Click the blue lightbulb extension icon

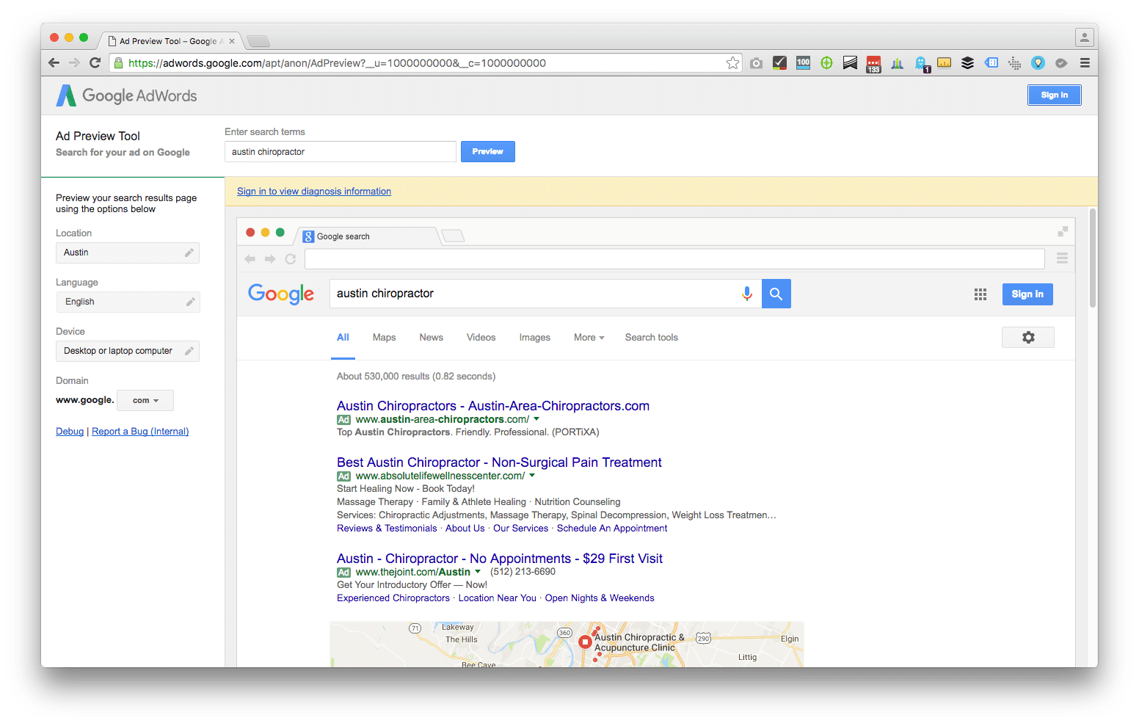tap(1038, 63)
